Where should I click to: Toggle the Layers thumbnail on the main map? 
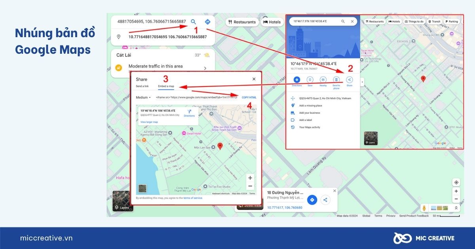click(x=123, y=201)
